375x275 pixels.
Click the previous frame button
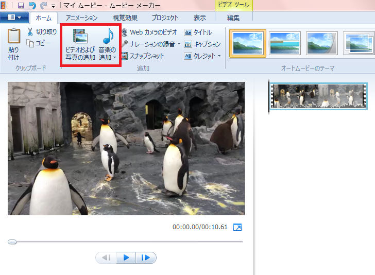tap(106, 257)
